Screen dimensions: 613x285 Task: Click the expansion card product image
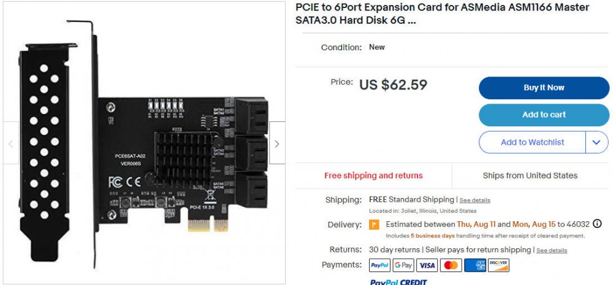click(x=144, y=143)
